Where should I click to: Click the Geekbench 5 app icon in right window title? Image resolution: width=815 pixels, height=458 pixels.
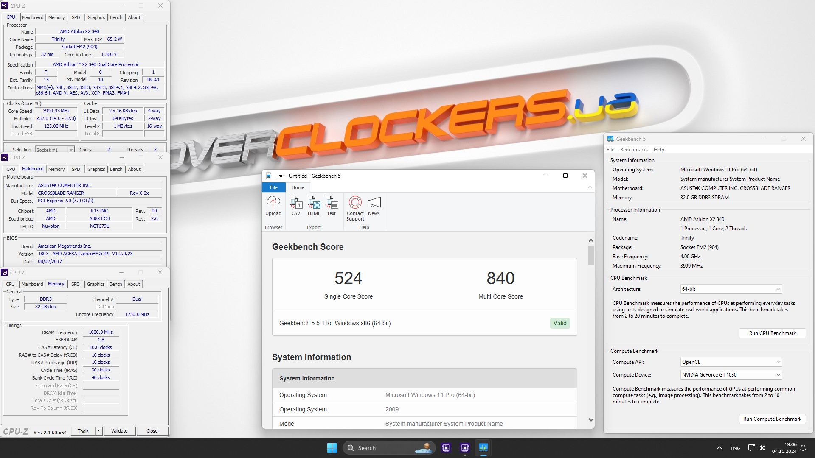tap(610, 139)
